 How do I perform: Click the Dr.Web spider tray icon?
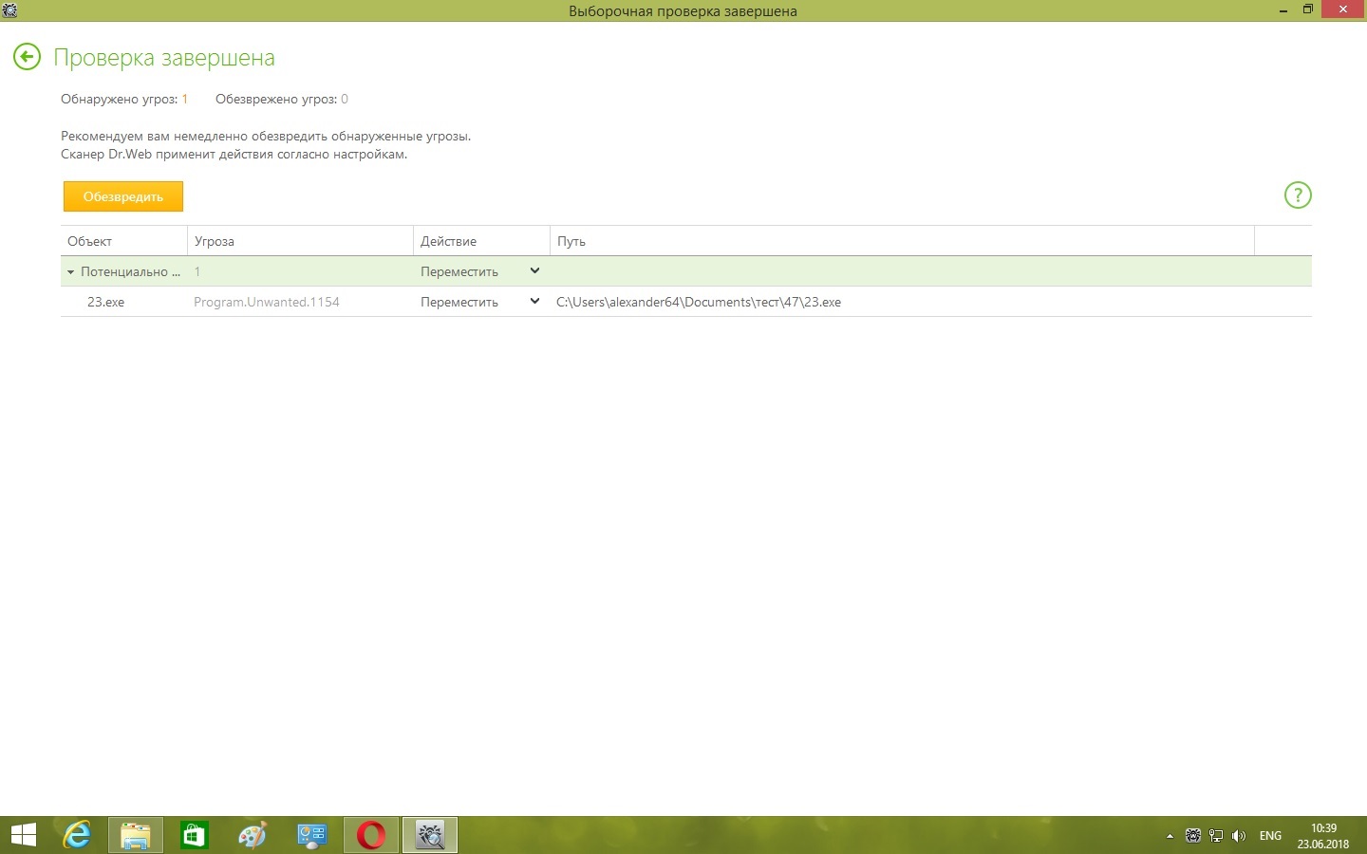click(x=1193, y=836)
